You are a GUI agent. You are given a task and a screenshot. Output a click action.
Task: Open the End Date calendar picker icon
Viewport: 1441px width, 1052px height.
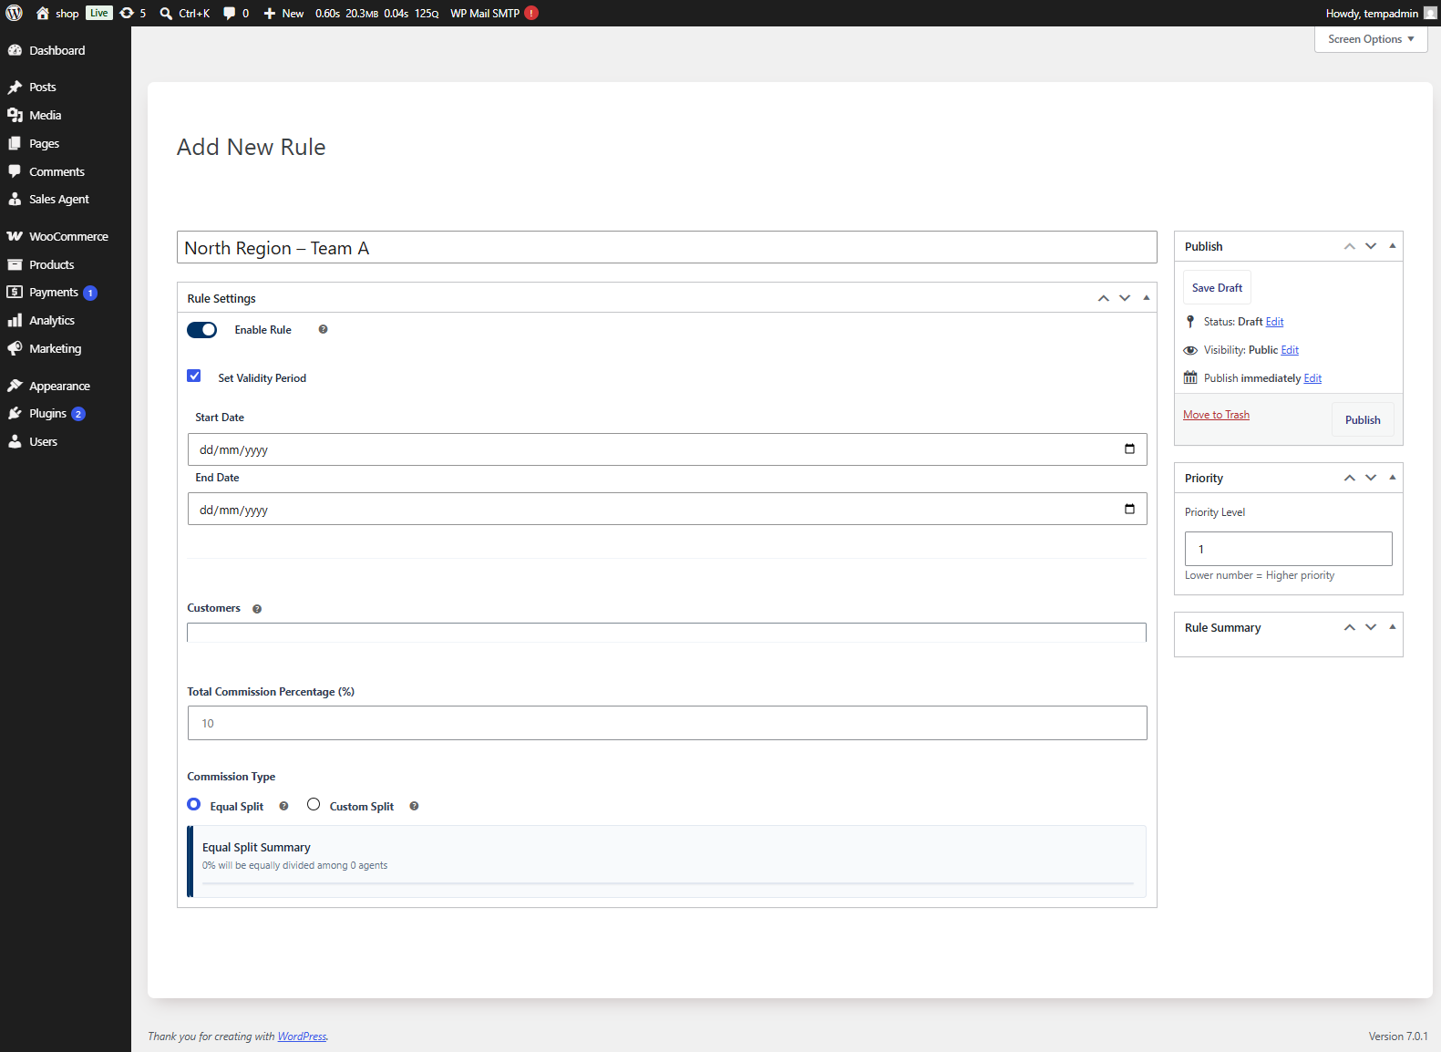tap(1129, 509)
